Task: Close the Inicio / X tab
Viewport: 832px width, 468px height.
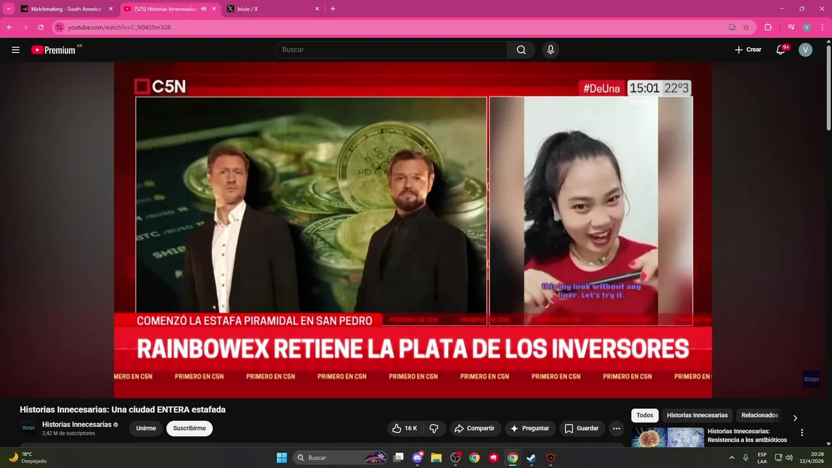Action: coord(317,9)
